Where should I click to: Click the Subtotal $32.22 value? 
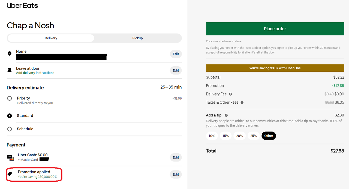(339, 77)
